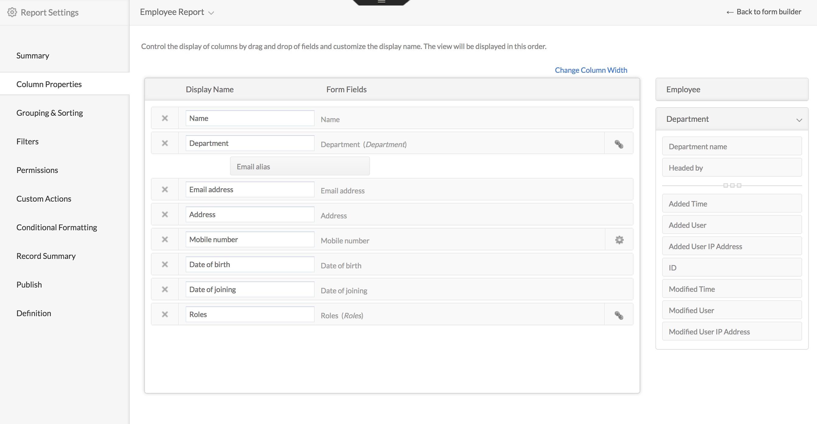
Task: Edit the Date of joining display name
Action: point(250,289)
